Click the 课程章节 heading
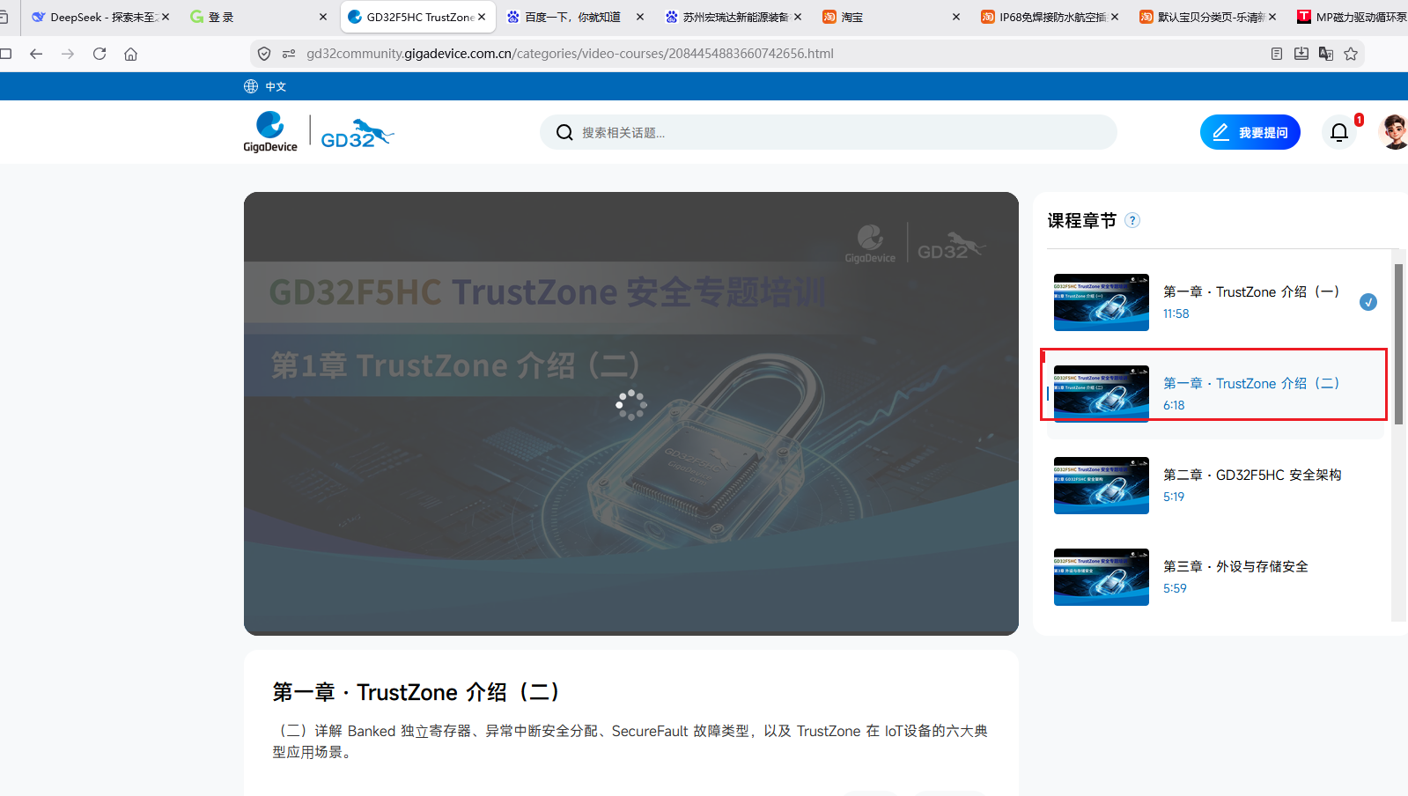1408x796 pixels. coord(1081,220)
